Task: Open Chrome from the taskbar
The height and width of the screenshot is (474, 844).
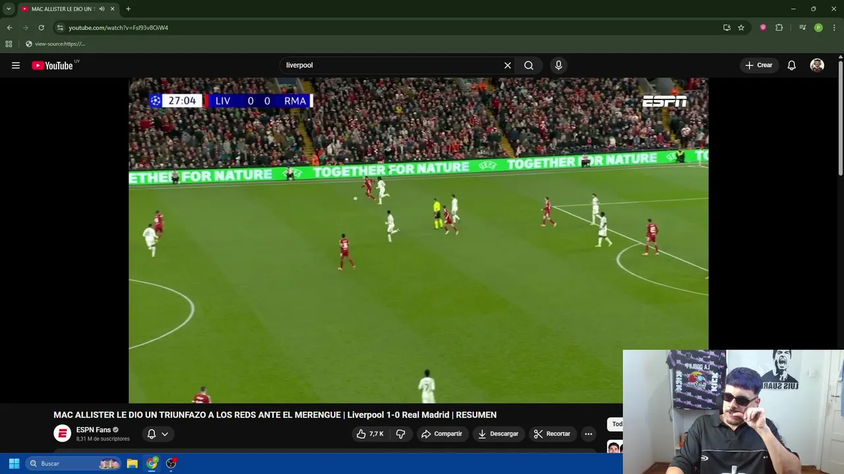Action: tap(152, 463)
